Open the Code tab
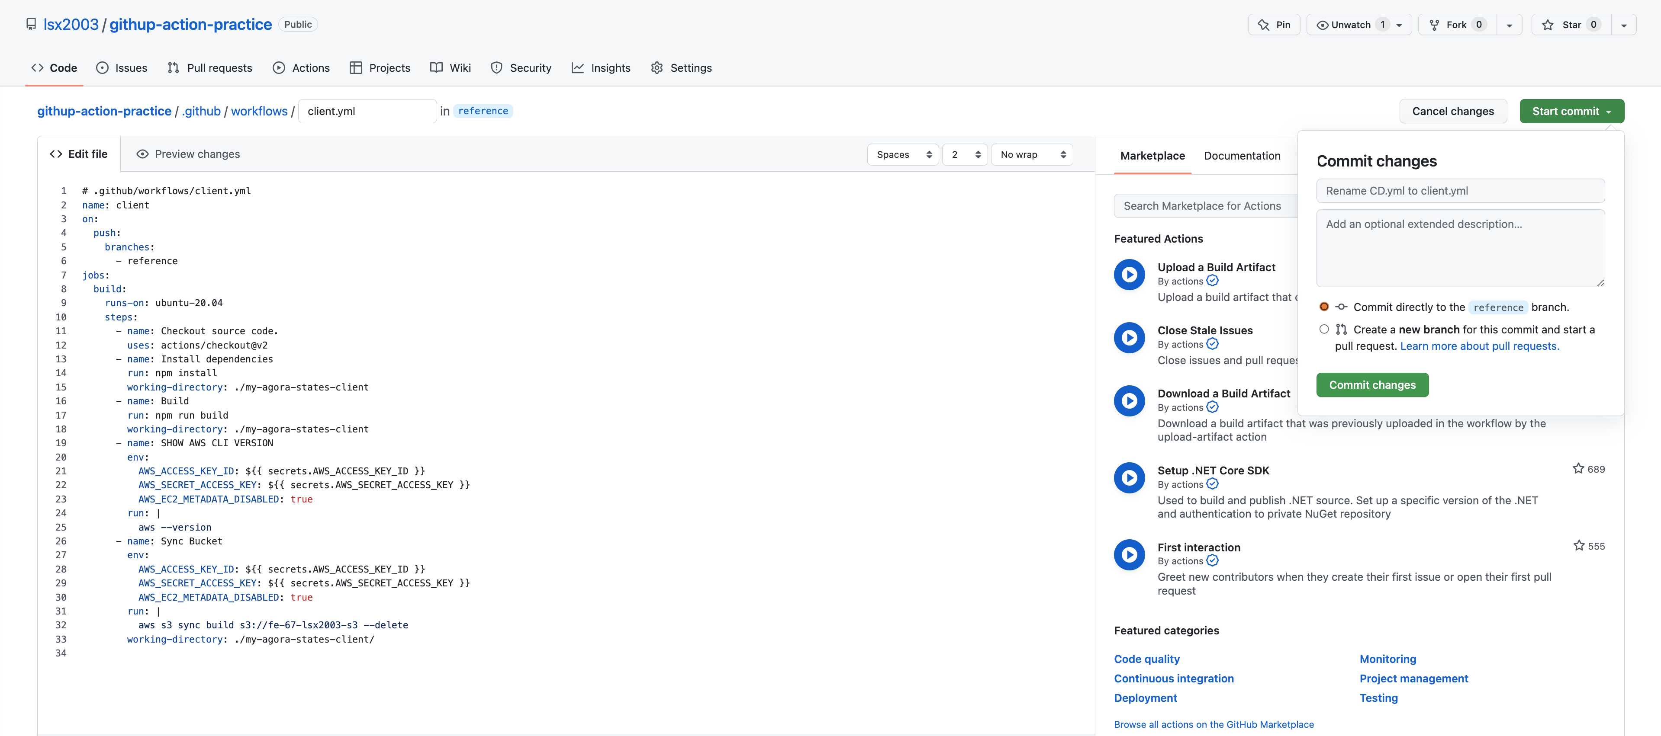Screen dimensions: 1661x736 click(x=54, y=67)
